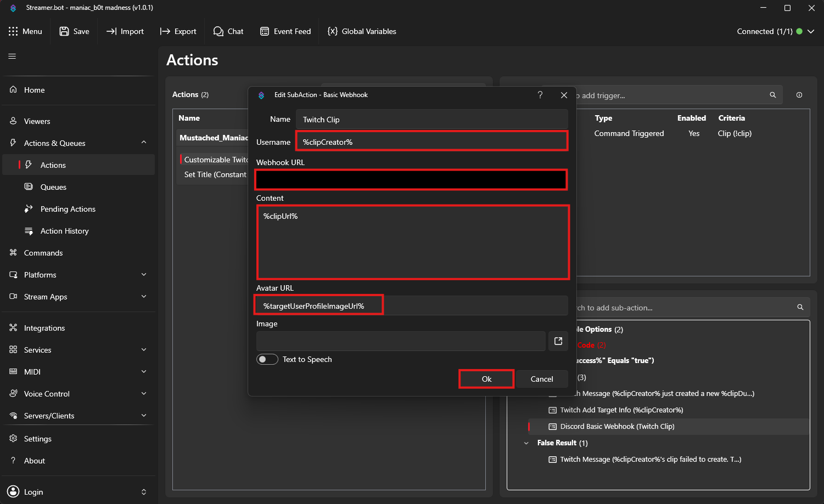Open the Chat panel
Screen dimensions: 824x504
point(217,31)
